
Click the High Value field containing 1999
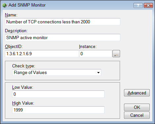tap(58, 110)
